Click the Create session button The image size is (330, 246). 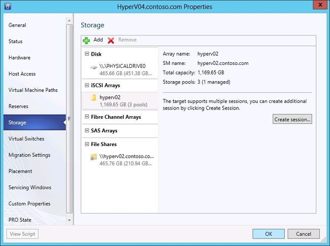pyautogui.click(x=292, y=119)
